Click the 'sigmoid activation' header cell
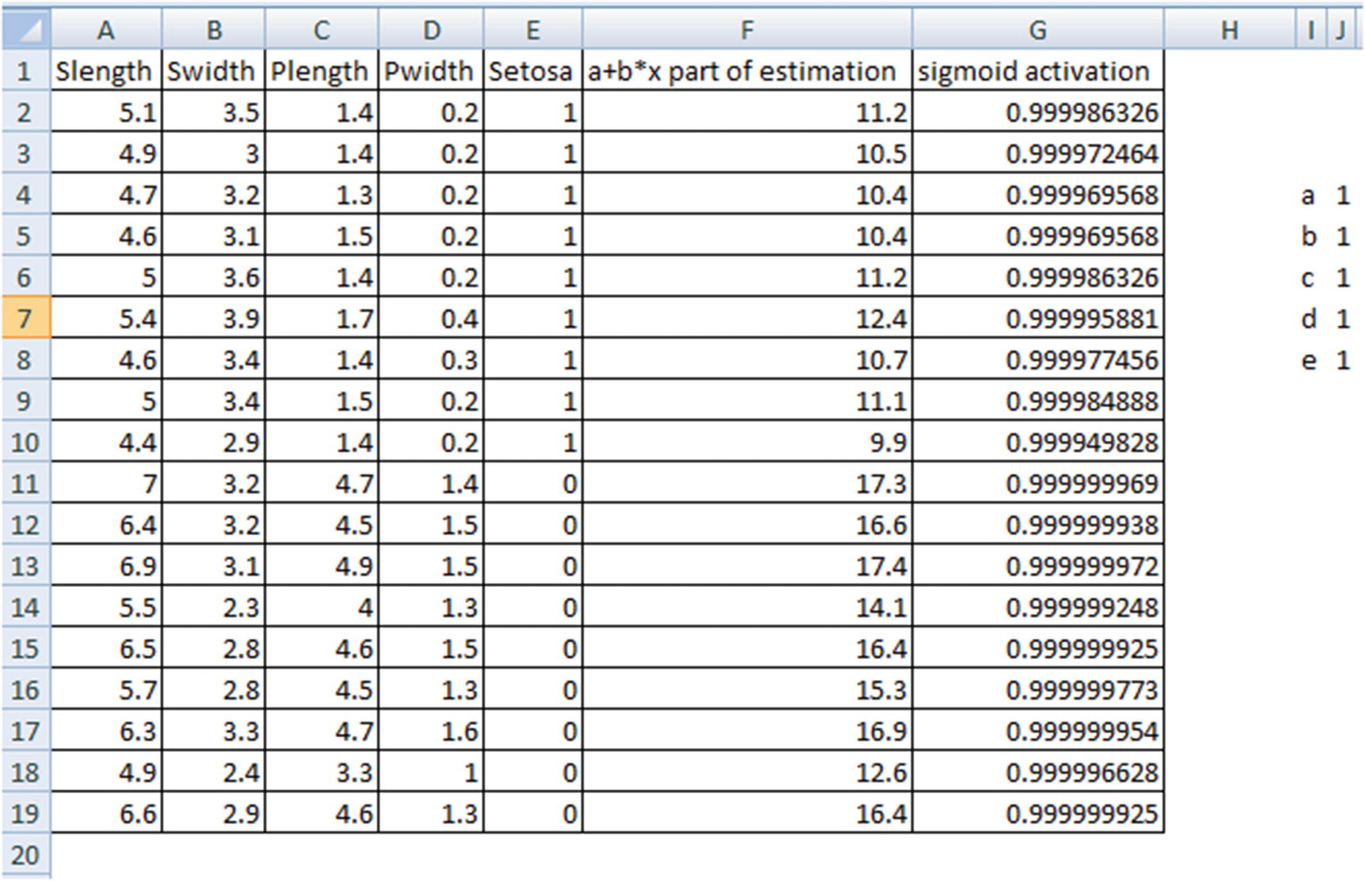 point(1037,71)
